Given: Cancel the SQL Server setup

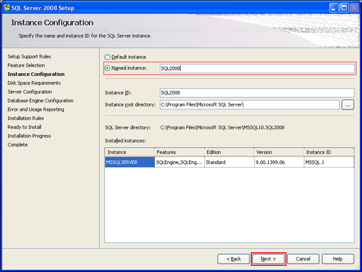Looking at the screenshot, I should click(x=303, y=259).
